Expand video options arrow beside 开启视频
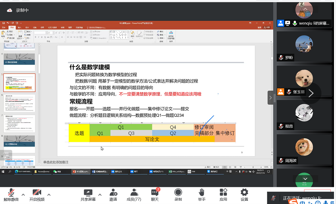 (x=49, y=195)
